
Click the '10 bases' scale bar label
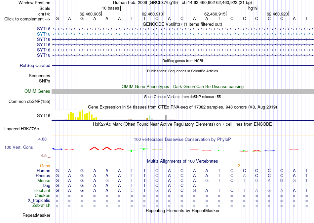point(110,8)
